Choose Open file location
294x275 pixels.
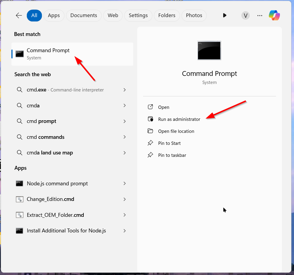(x=176, y=131)
